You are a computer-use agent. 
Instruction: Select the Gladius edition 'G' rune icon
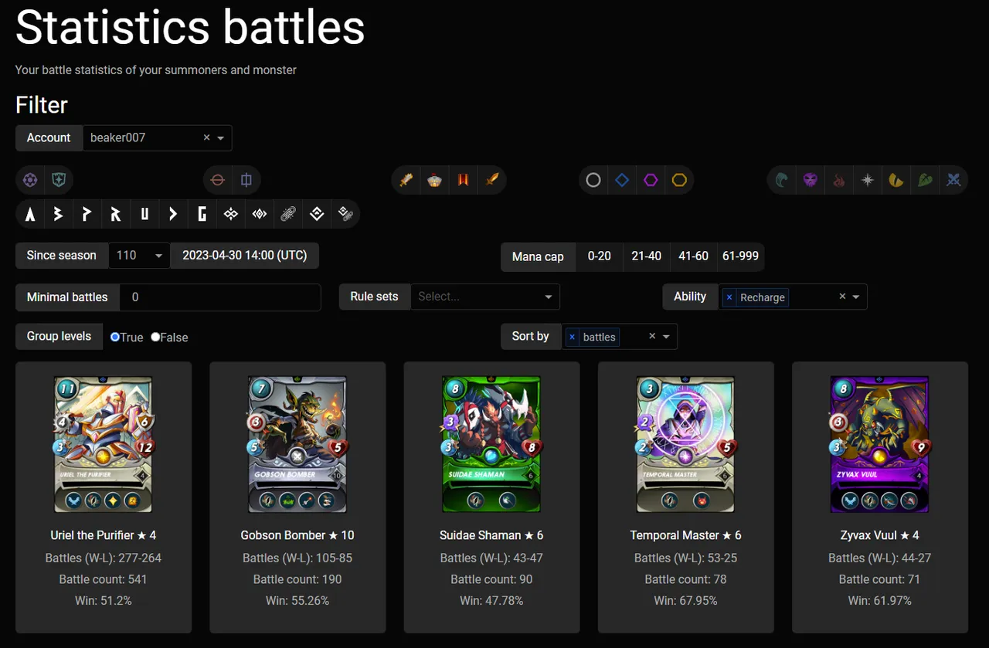(202, 215)
